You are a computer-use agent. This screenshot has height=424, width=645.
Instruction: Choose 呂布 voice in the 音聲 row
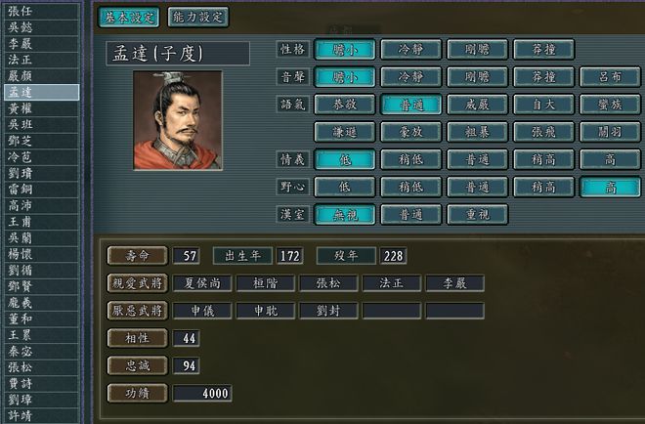(x=610, y=77)
